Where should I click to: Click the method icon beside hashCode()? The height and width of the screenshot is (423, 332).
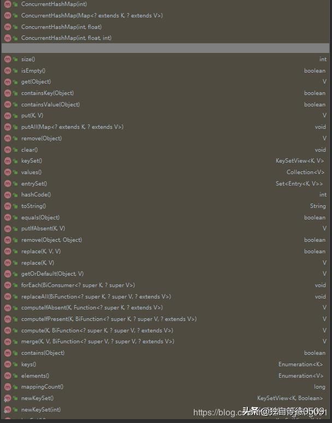click(8, 195)
